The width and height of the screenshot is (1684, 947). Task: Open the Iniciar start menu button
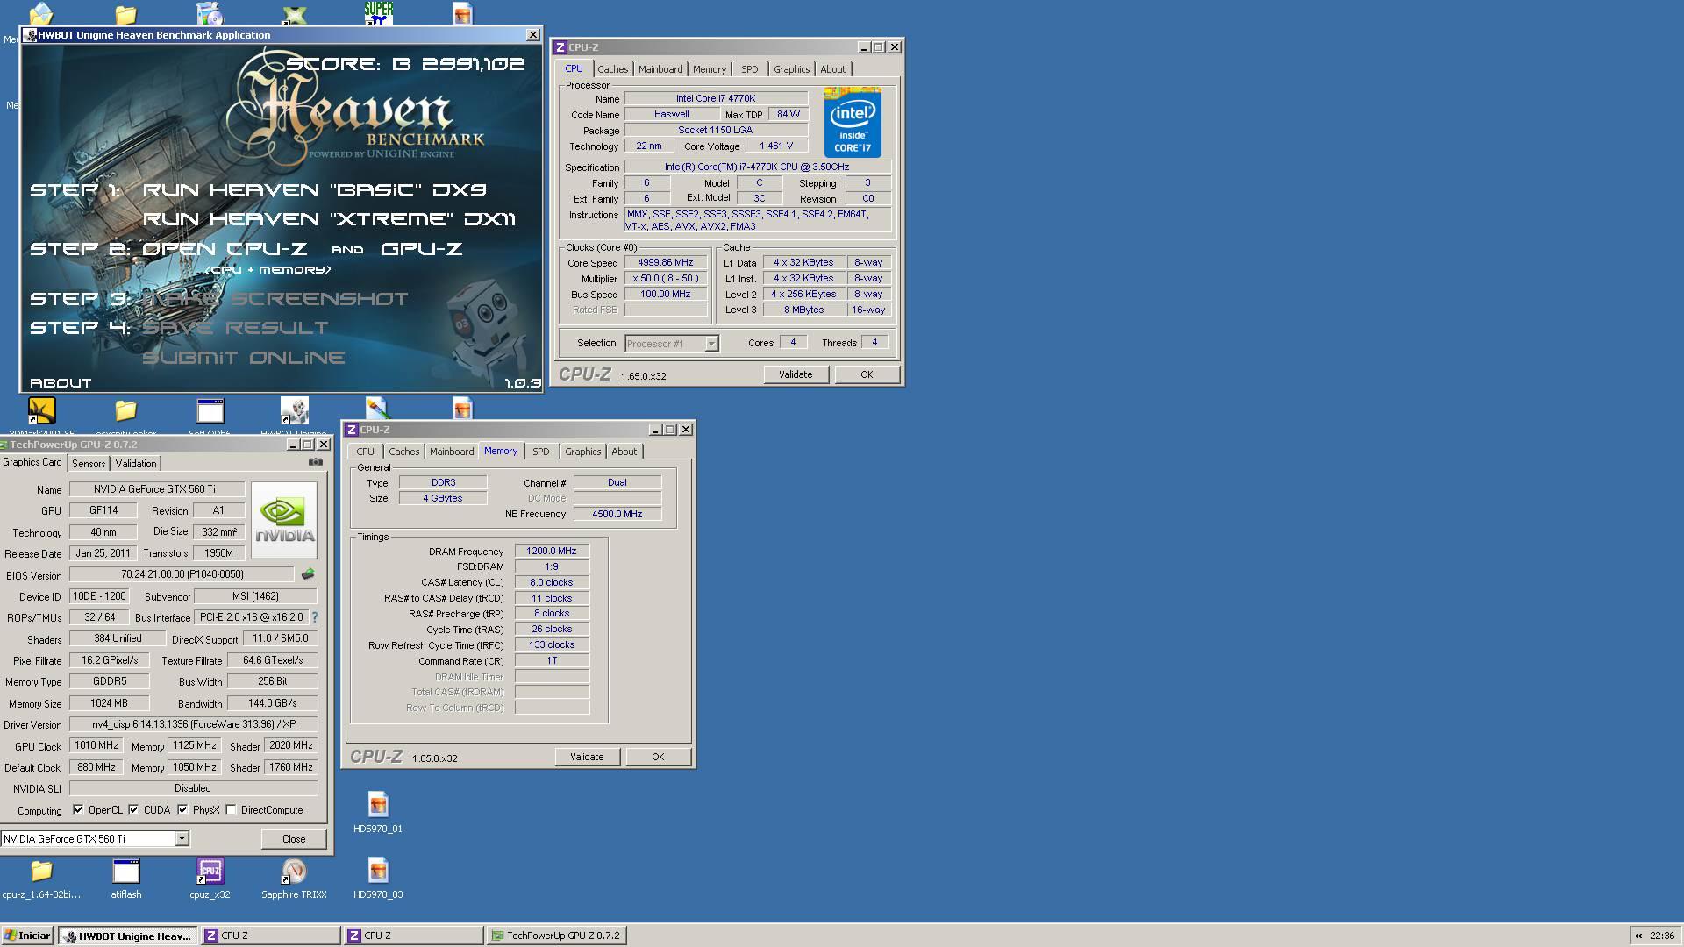pos(27,936)
